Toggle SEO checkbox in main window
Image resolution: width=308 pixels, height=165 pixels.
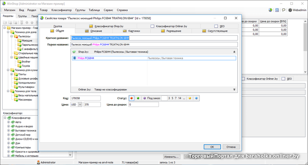[283, 79]
